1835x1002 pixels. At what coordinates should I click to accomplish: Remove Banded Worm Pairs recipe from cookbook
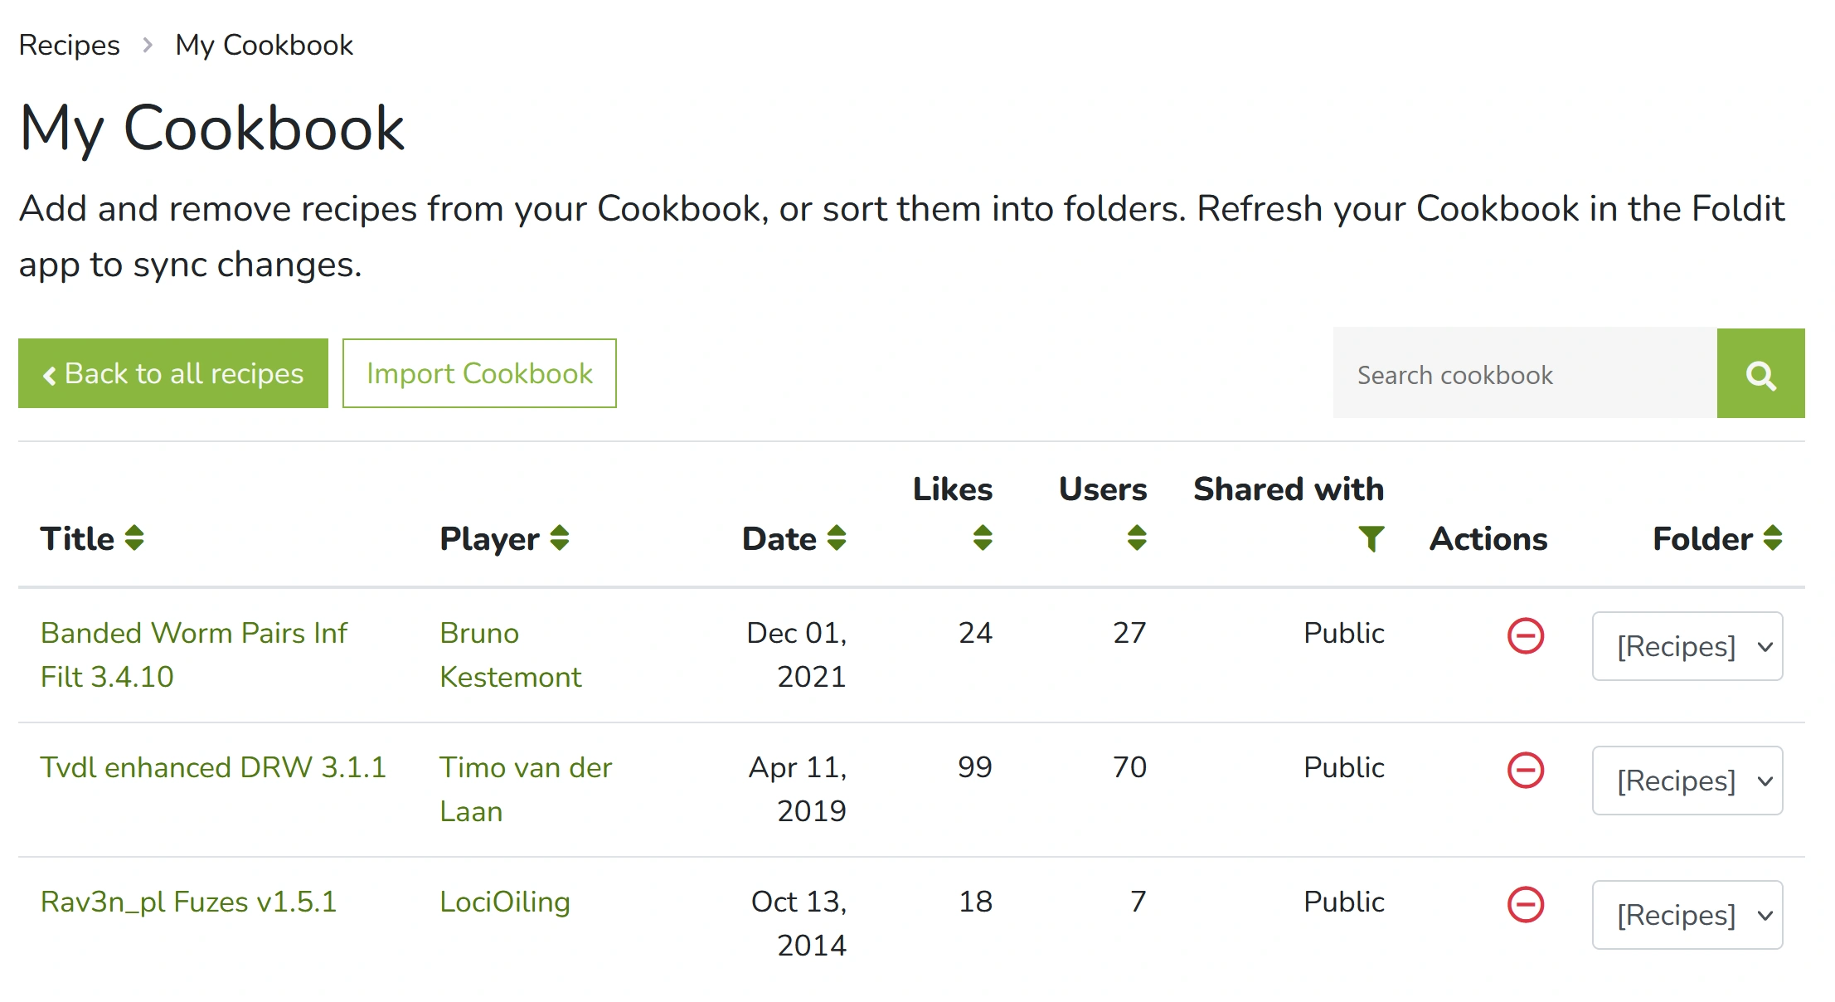1525,636
